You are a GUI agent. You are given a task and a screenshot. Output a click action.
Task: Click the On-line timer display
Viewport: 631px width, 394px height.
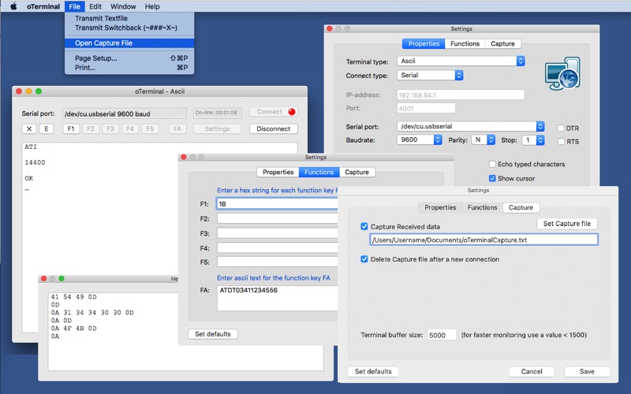click(x=218, y=113)
